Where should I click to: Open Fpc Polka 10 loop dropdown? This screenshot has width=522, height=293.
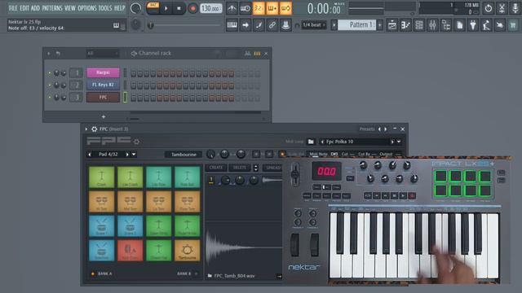click(x=399, y=142)
